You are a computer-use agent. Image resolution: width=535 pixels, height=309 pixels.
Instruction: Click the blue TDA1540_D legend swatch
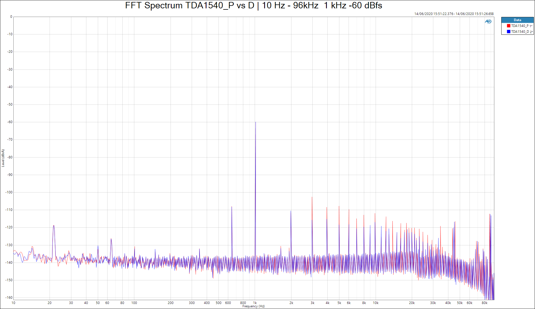pyautogui.click(x=509, y=32)
